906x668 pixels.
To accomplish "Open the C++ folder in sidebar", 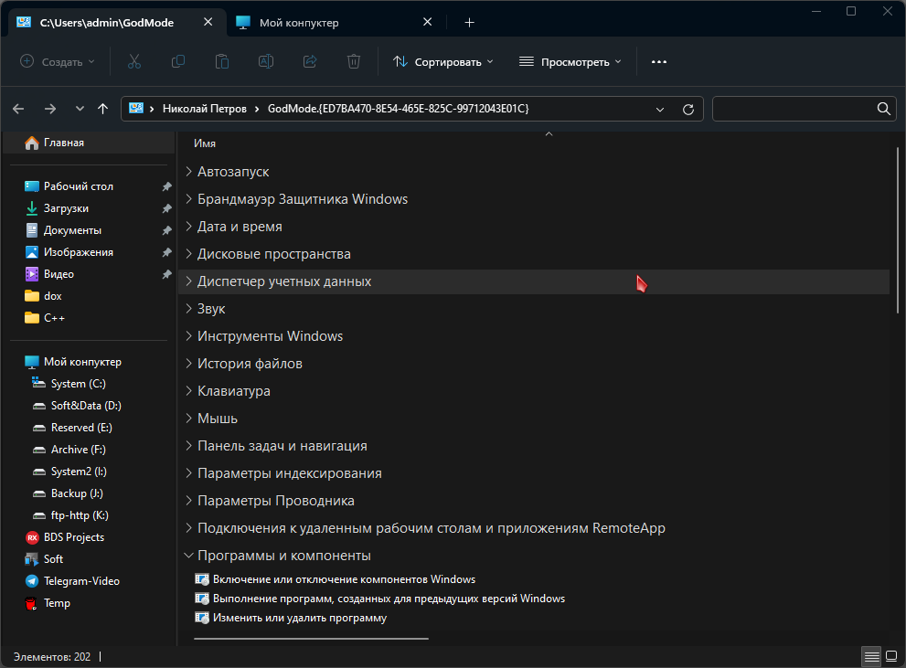I will [x=54, y=318].
